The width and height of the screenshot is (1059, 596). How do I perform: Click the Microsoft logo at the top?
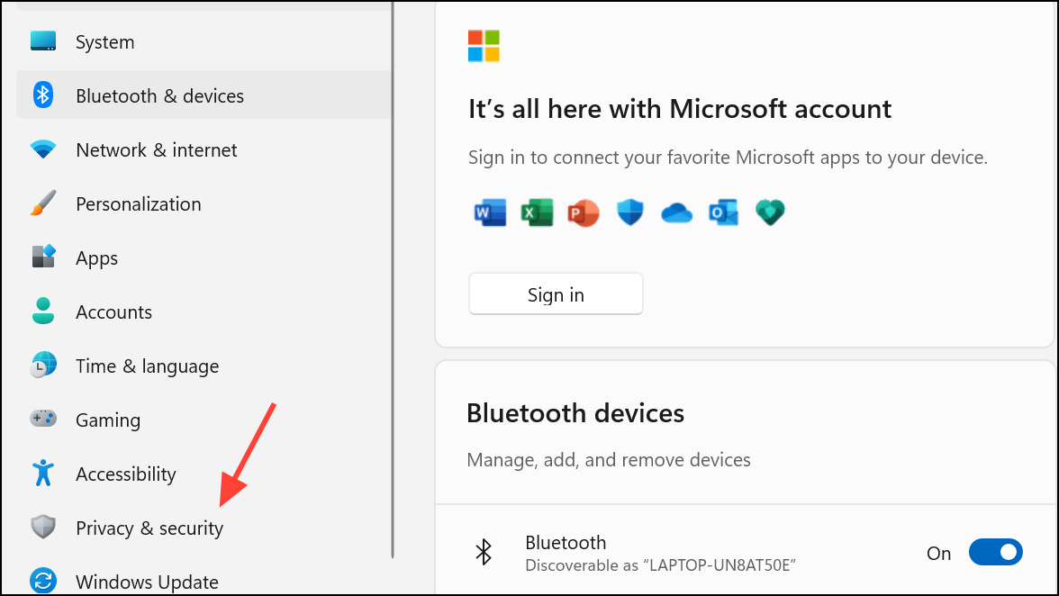click(483, 46)
